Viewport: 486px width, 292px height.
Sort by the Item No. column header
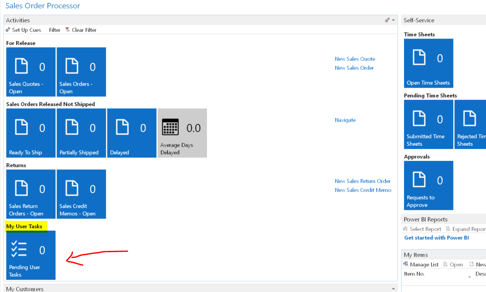tap(414, 274)
